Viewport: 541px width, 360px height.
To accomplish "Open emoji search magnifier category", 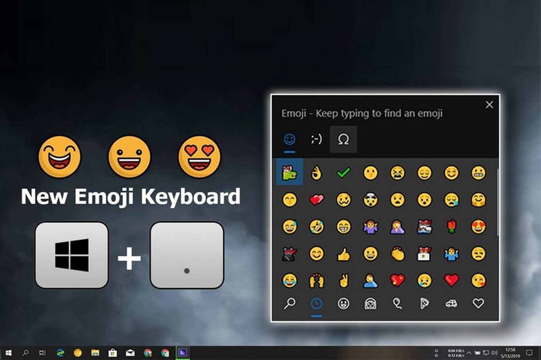I will coord(289,303).
